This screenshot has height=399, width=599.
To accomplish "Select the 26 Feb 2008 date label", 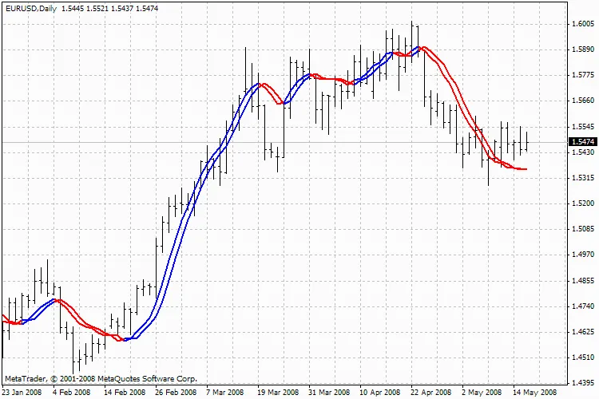I will (175, 393).
